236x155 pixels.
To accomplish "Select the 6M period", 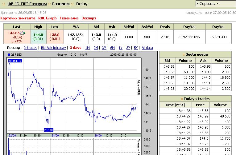I will tap(112, 48).
